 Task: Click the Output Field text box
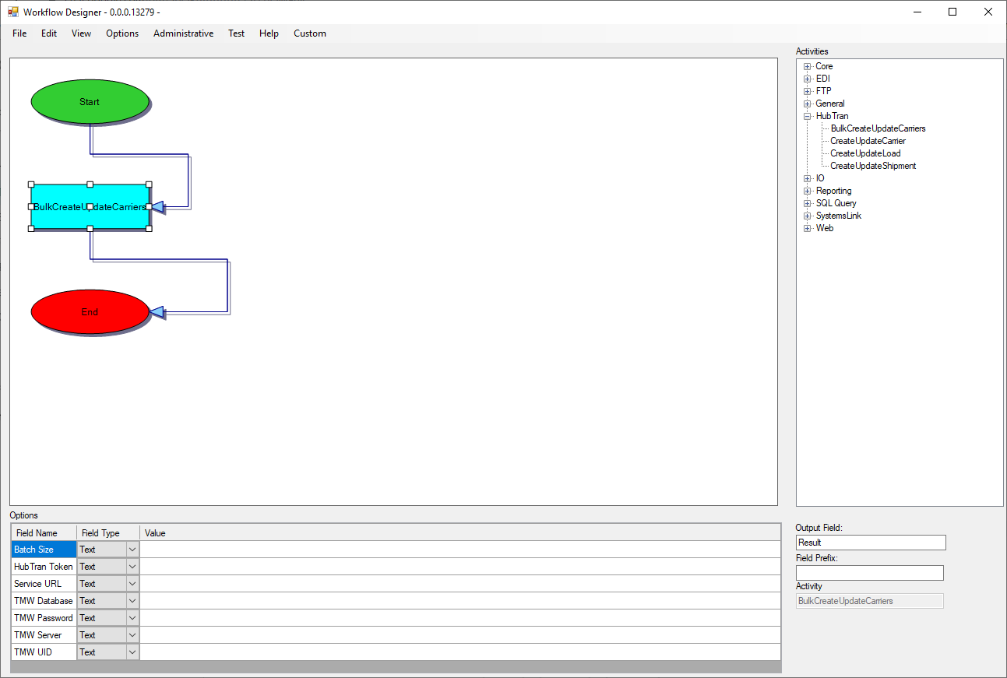[x=871, y=543]
